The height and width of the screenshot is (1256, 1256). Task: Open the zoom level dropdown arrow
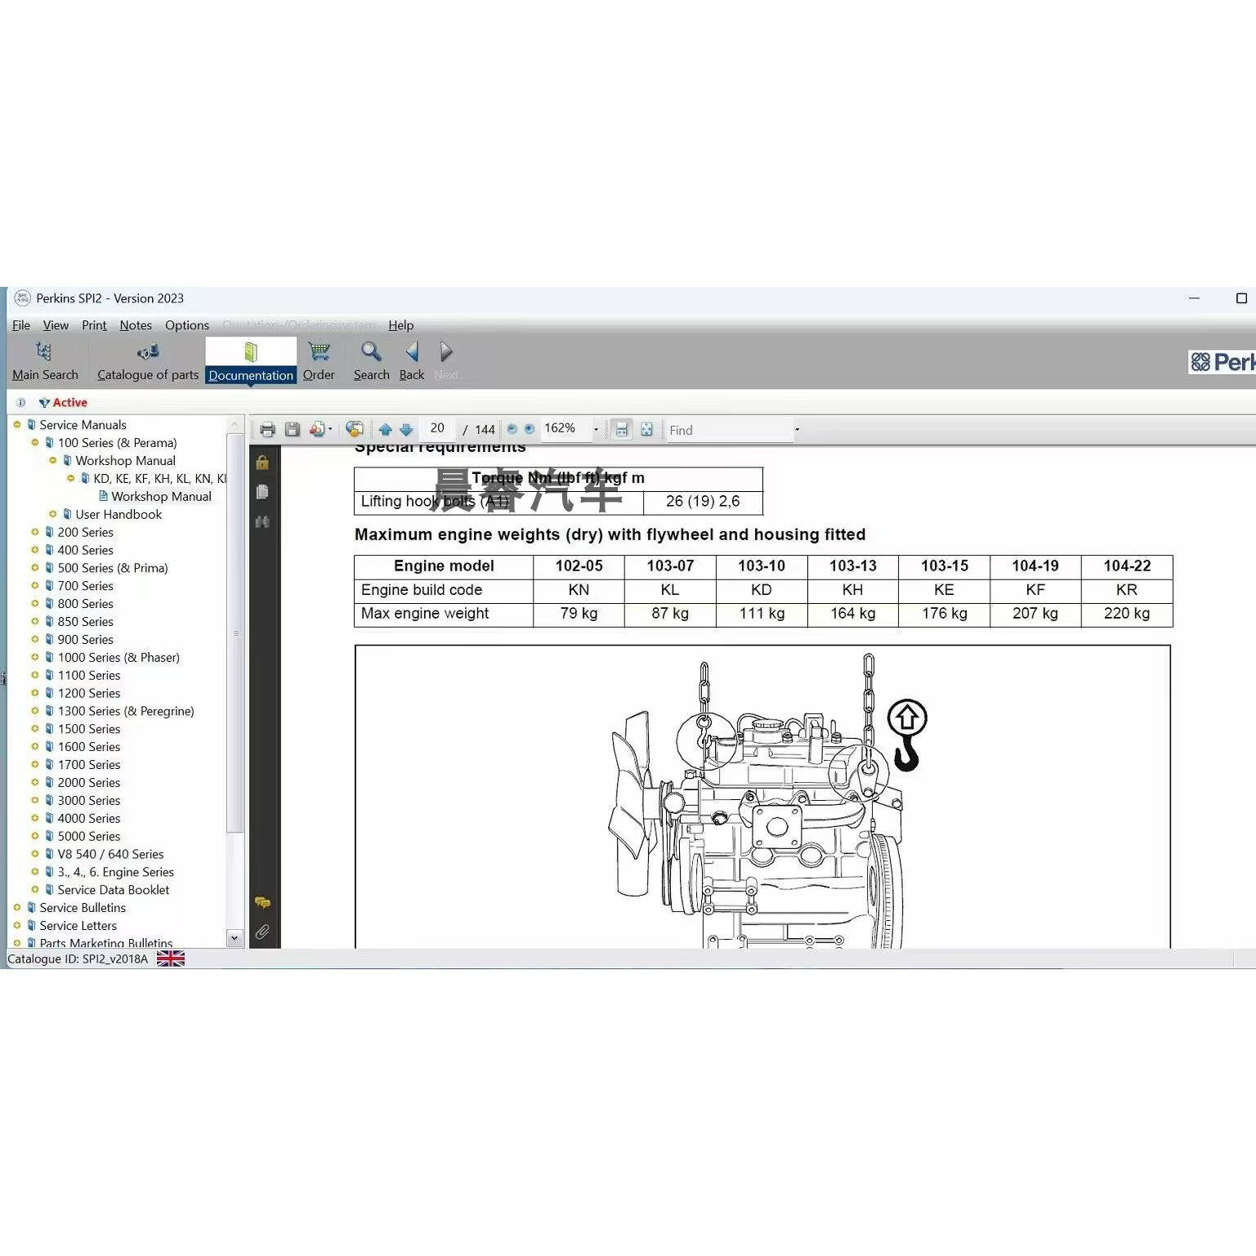pyautogui.click(x=596, y=430)
